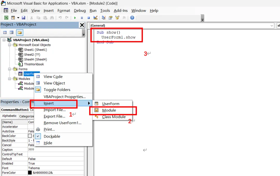The image size is (280, 176).
Task: Choose Hide in the context menu
Action: [x=64, y=143]
